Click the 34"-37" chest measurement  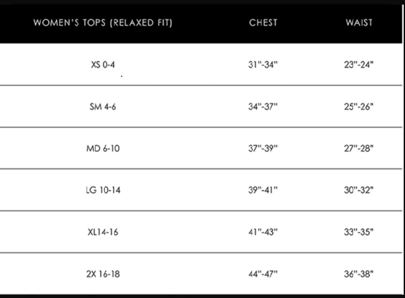(x=263, y=107)
